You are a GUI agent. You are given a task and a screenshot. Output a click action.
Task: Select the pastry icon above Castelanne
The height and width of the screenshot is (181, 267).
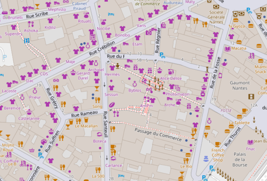tap(29, 112)
